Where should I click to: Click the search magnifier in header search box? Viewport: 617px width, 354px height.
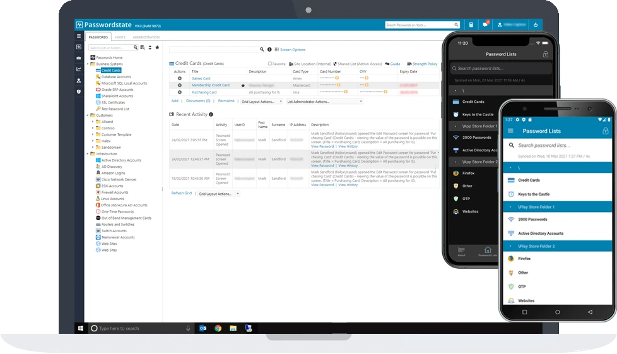[456, 25]
